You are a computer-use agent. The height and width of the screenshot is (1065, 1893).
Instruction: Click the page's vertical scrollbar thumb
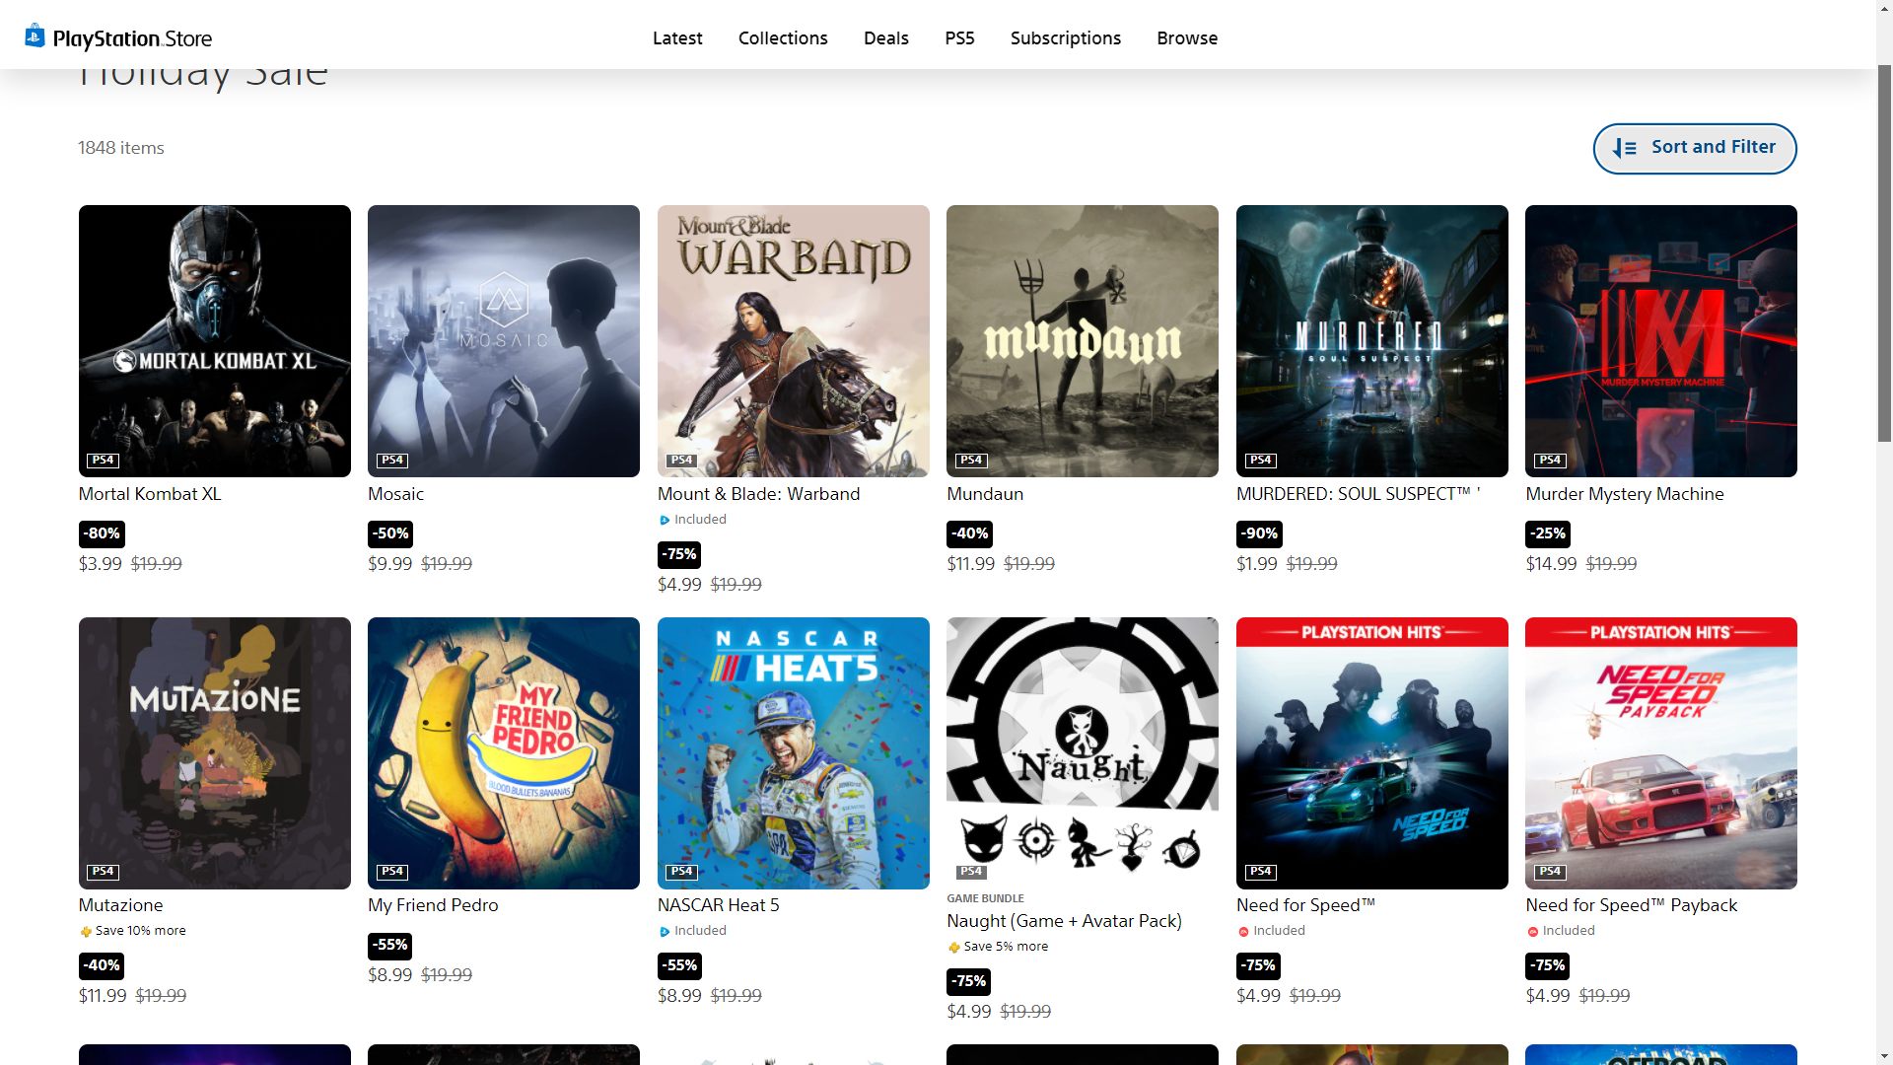tap(1884, 252)
